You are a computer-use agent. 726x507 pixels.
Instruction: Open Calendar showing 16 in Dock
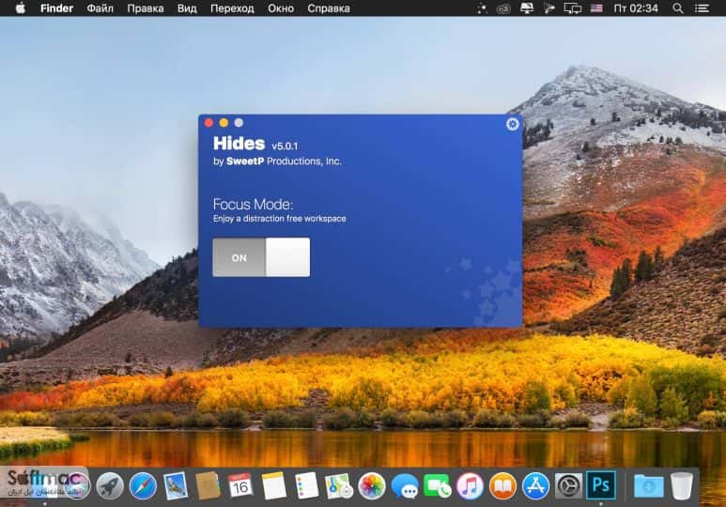click(240, 485)
